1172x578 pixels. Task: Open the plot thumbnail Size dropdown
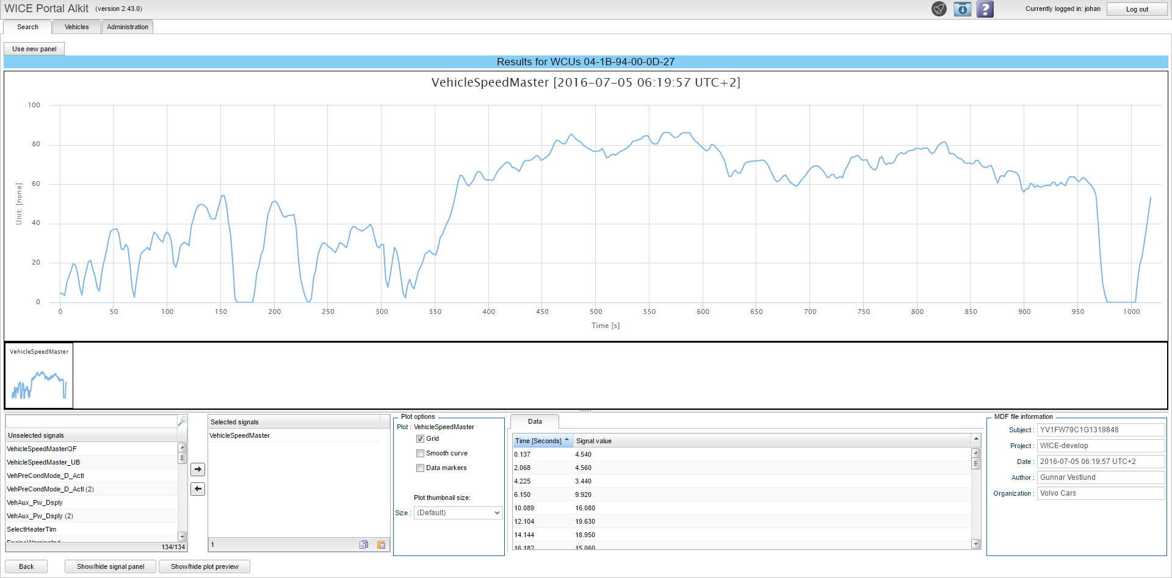pos(458,513)
